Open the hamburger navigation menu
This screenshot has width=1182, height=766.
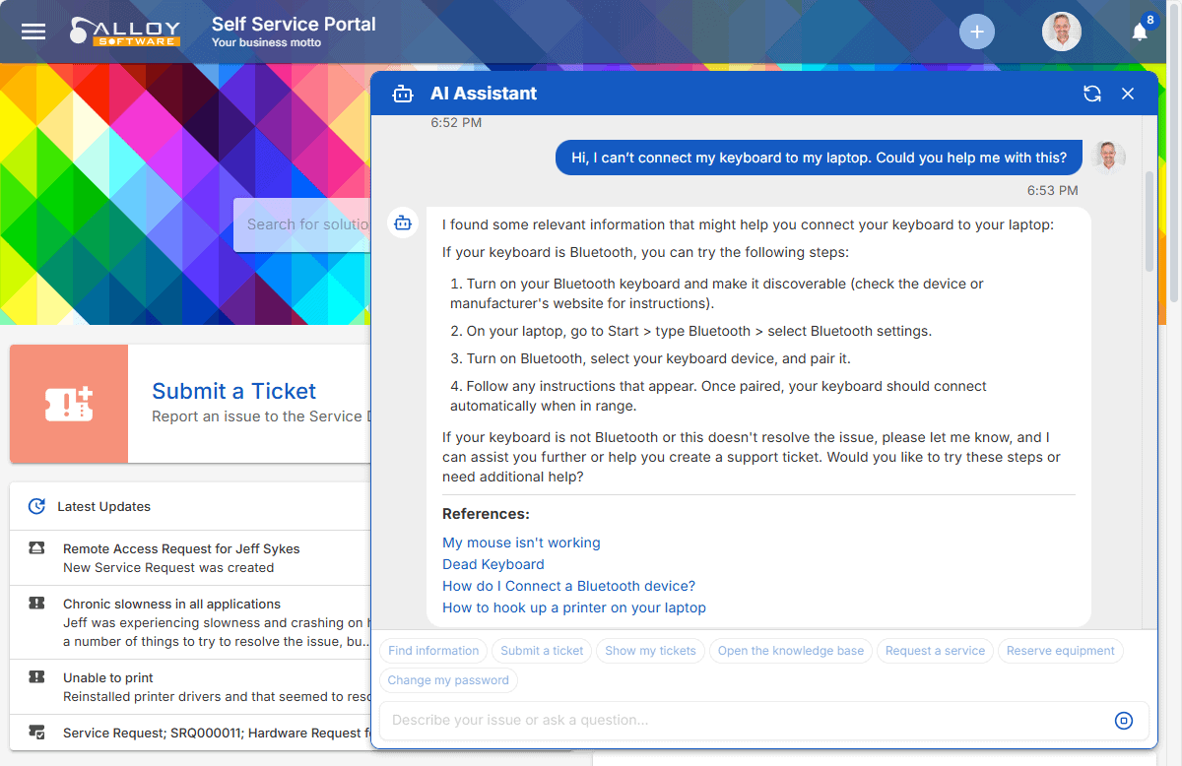click(33, 31)
